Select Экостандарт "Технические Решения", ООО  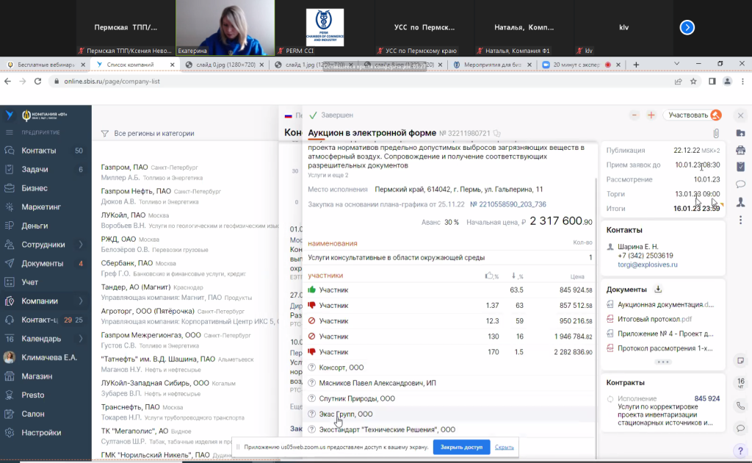tap(387, 430)
